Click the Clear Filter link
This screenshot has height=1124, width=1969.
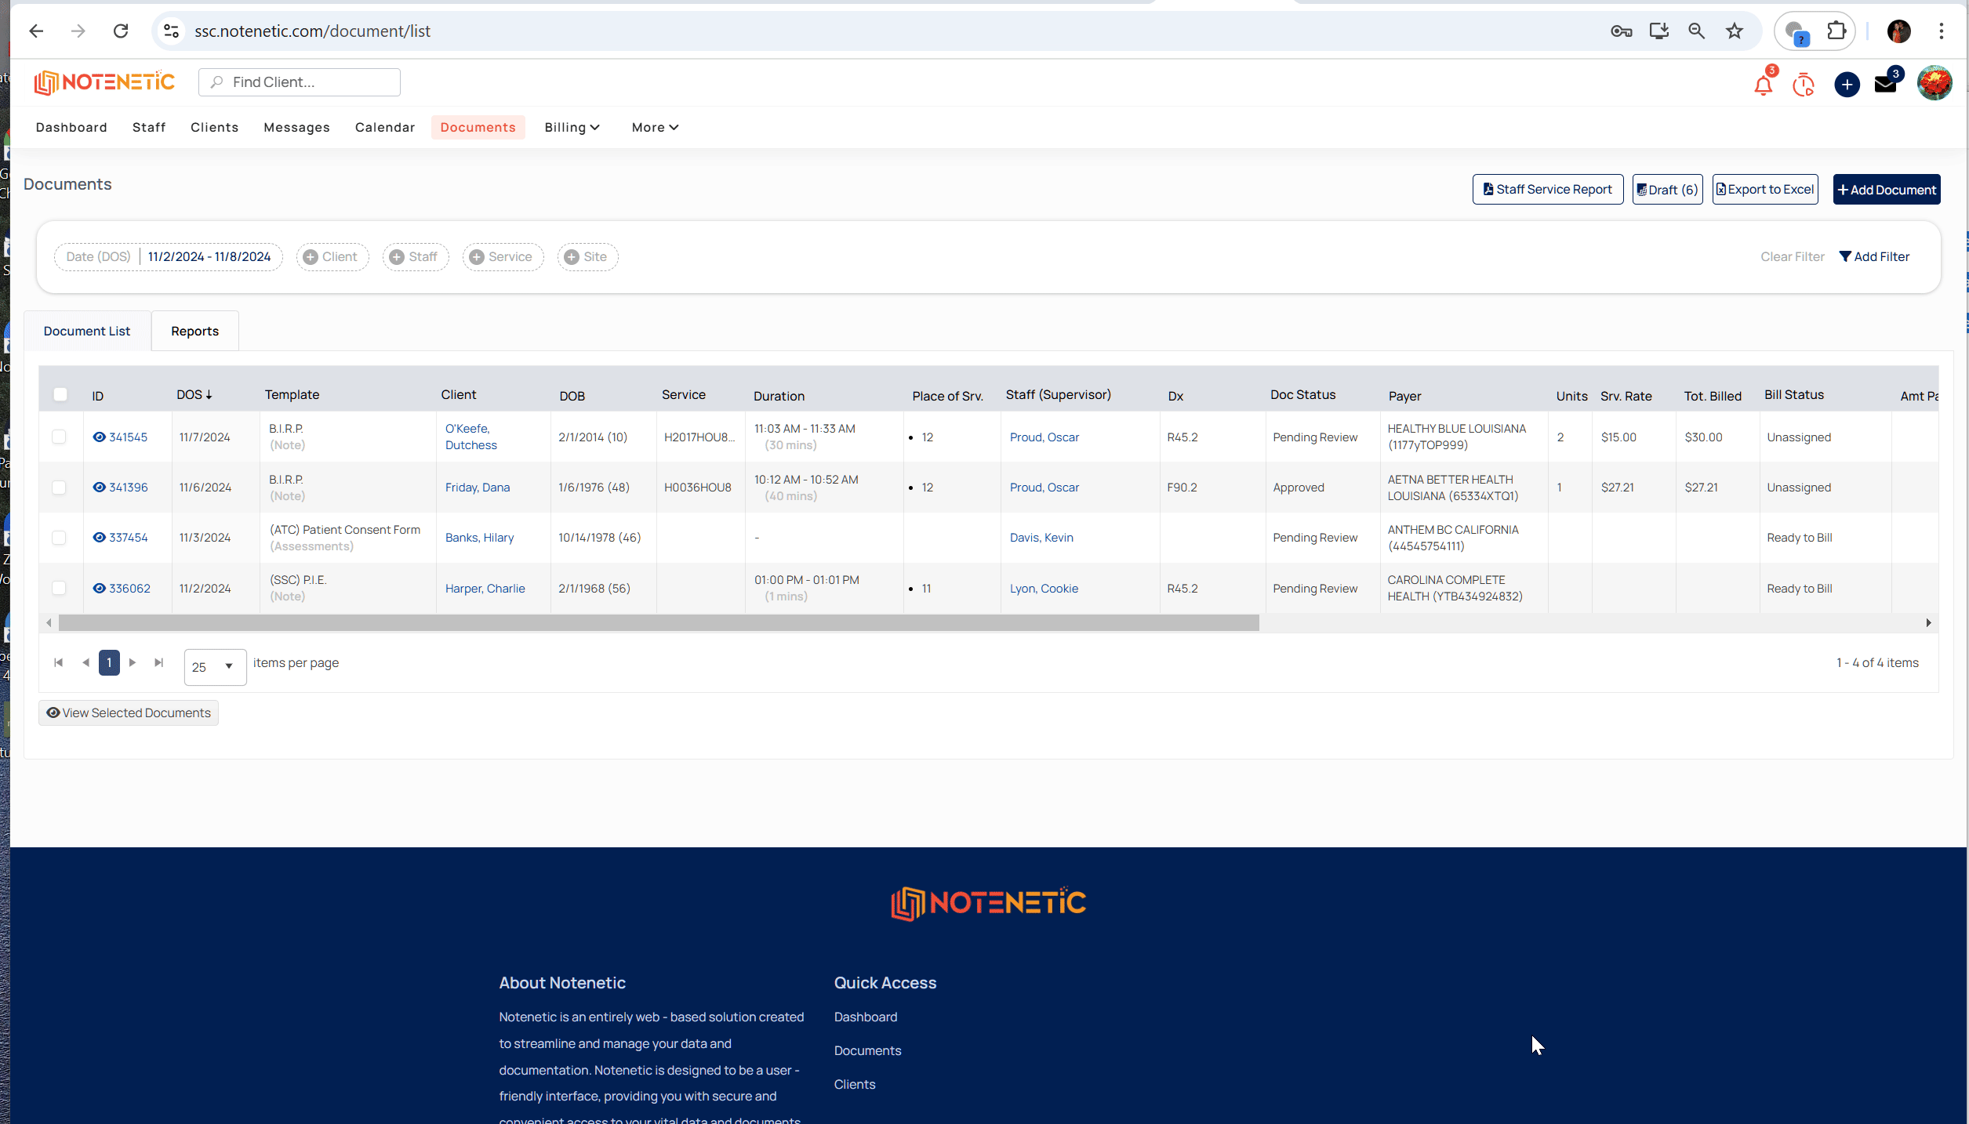point(1792,257)
